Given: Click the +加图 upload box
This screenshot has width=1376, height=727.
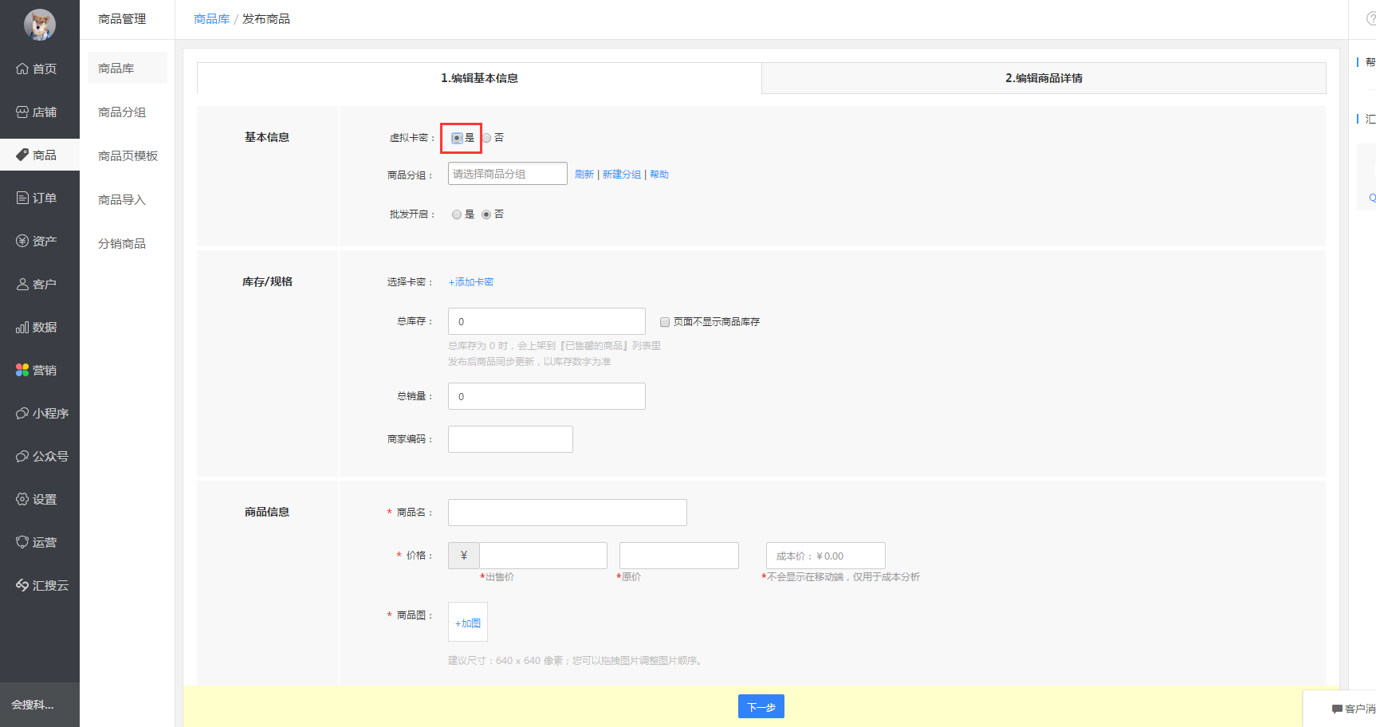Looking at the screenshot, I should click(x=468, y=623).
